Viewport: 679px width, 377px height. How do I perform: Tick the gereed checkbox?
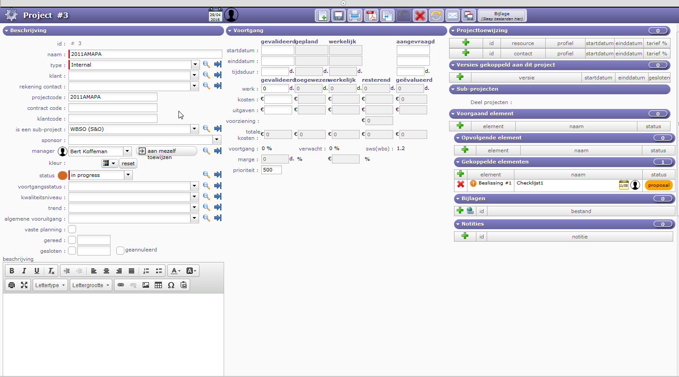(72, 240)
